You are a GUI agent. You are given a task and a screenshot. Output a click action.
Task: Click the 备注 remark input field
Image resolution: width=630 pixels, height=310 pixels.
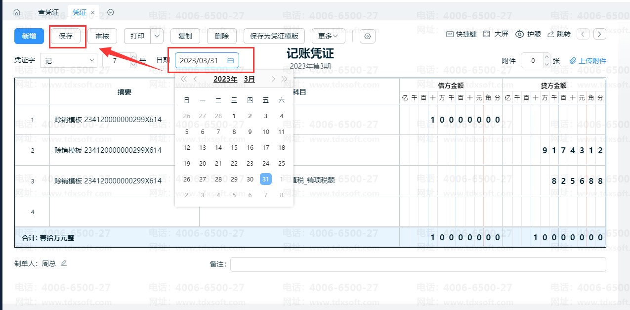pyautogui.click(x=418, y=265)
